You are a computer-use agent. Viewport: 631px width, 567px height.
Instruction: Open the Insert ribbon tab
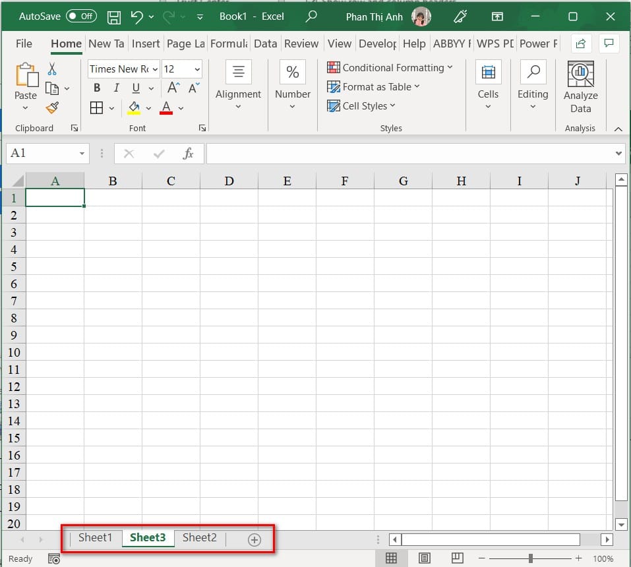[x=146, y=44]
